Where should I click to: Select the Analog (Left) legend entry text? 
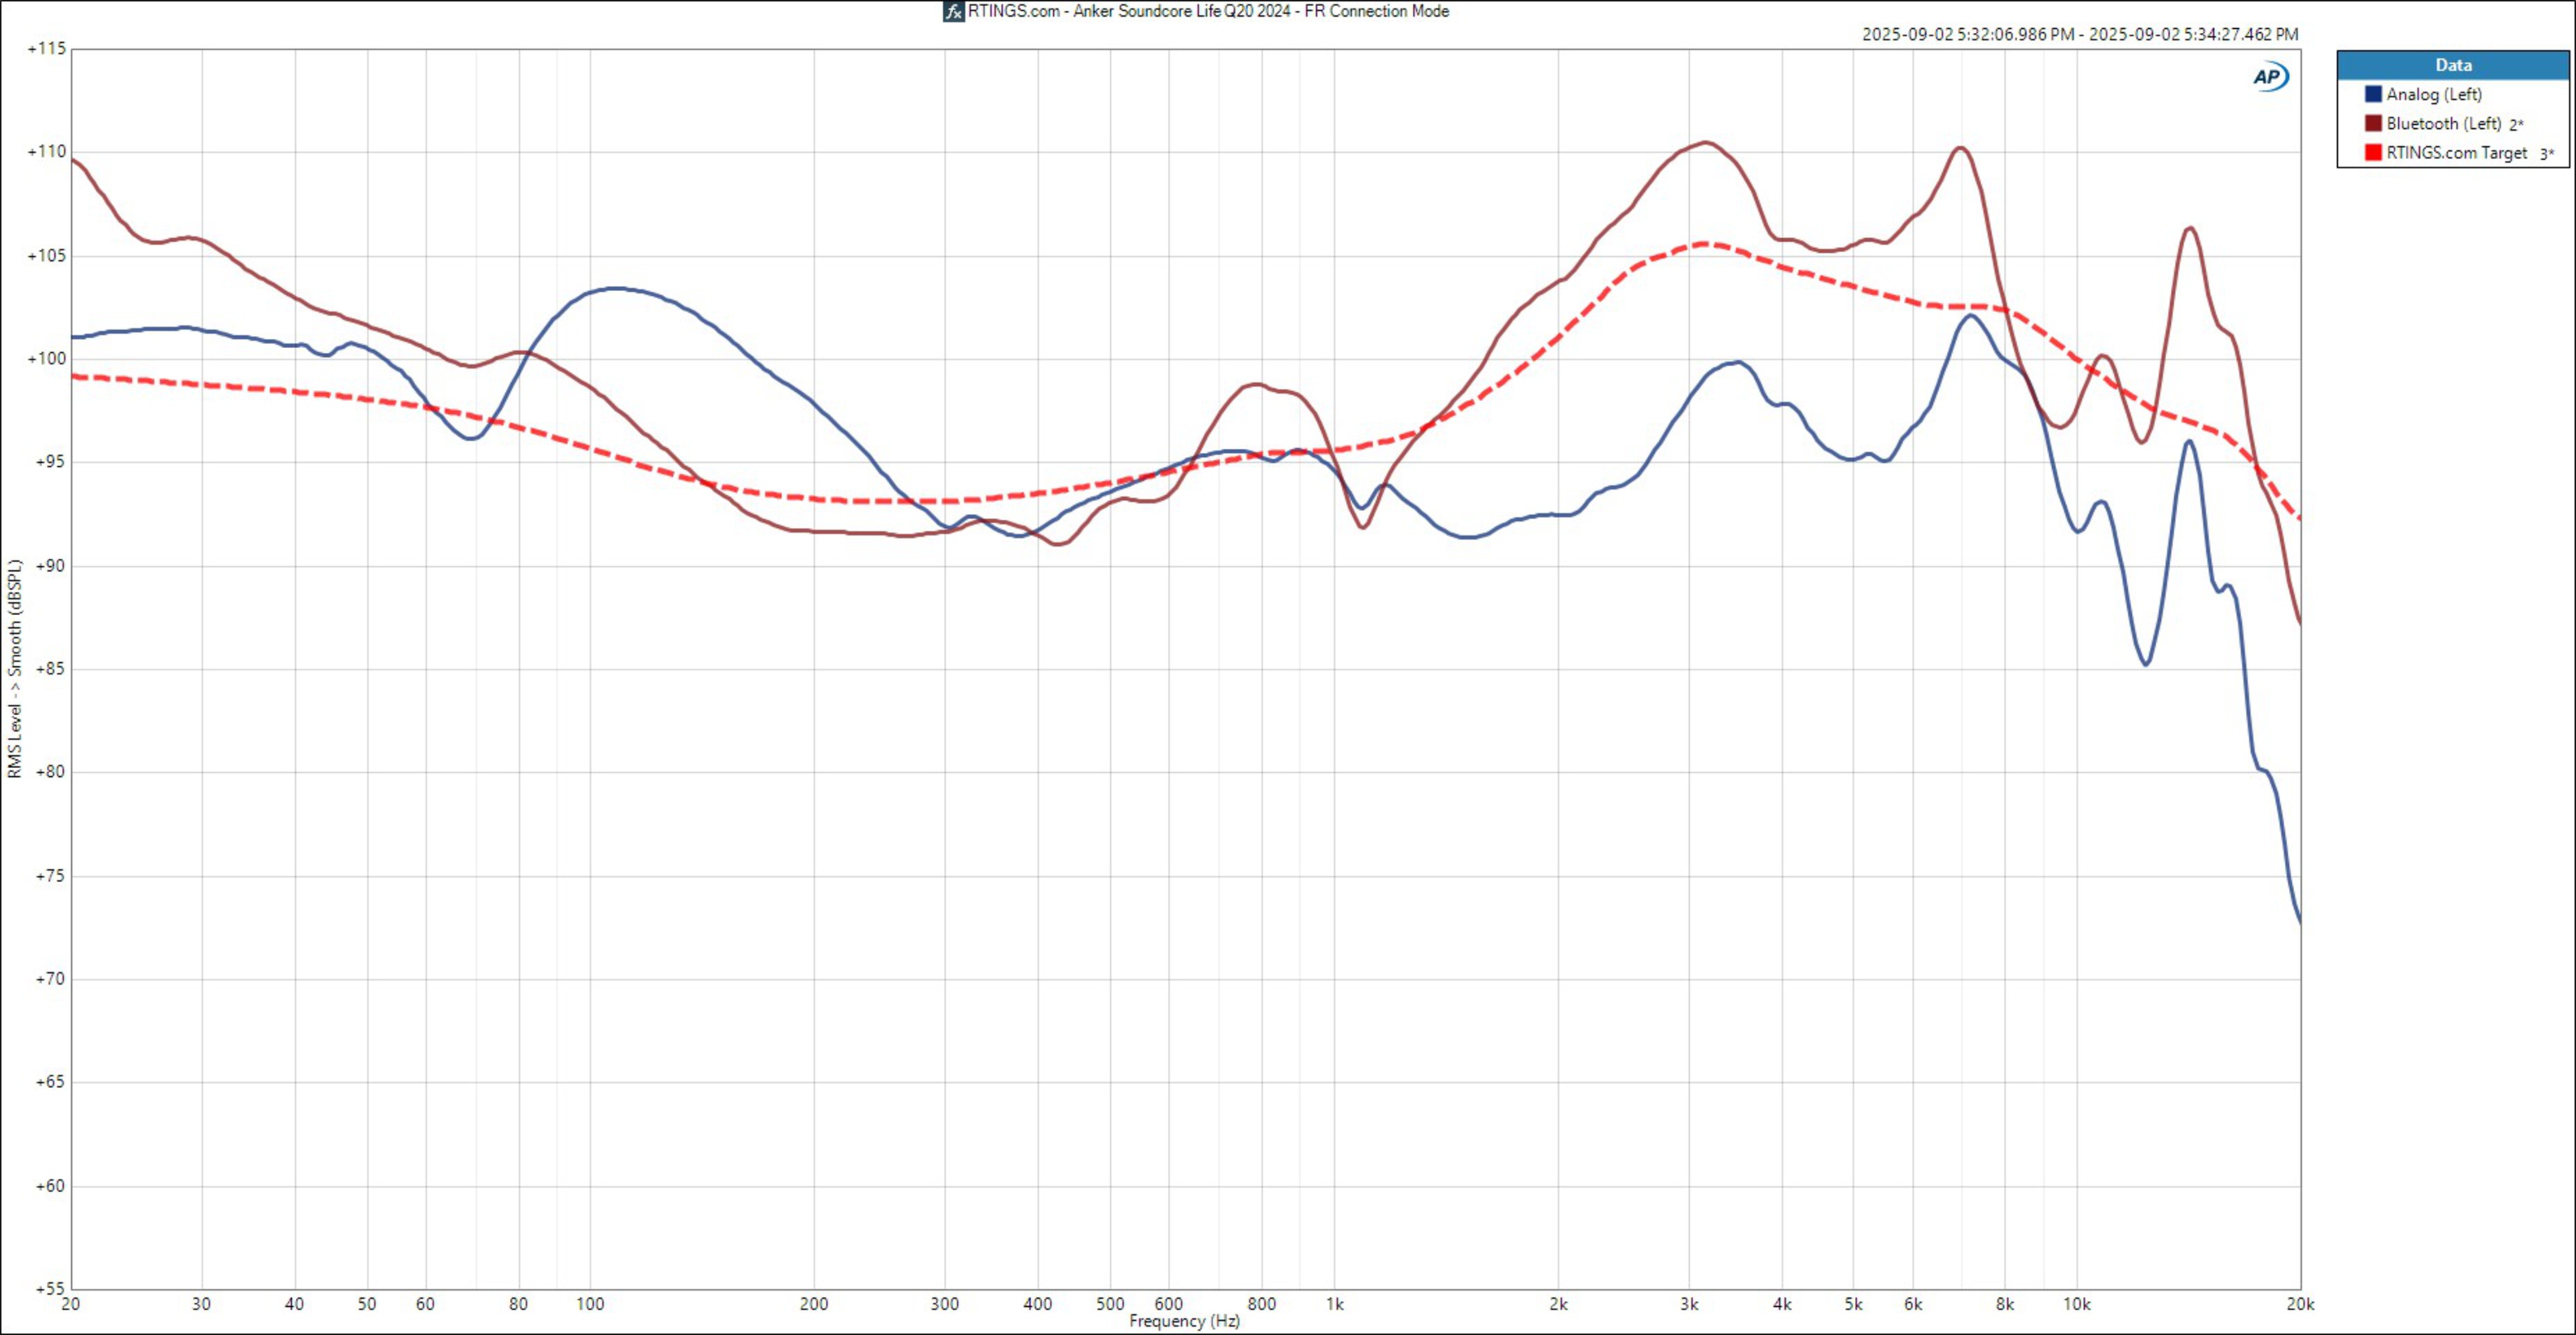pyautogui.click(x=2433, y=94)
